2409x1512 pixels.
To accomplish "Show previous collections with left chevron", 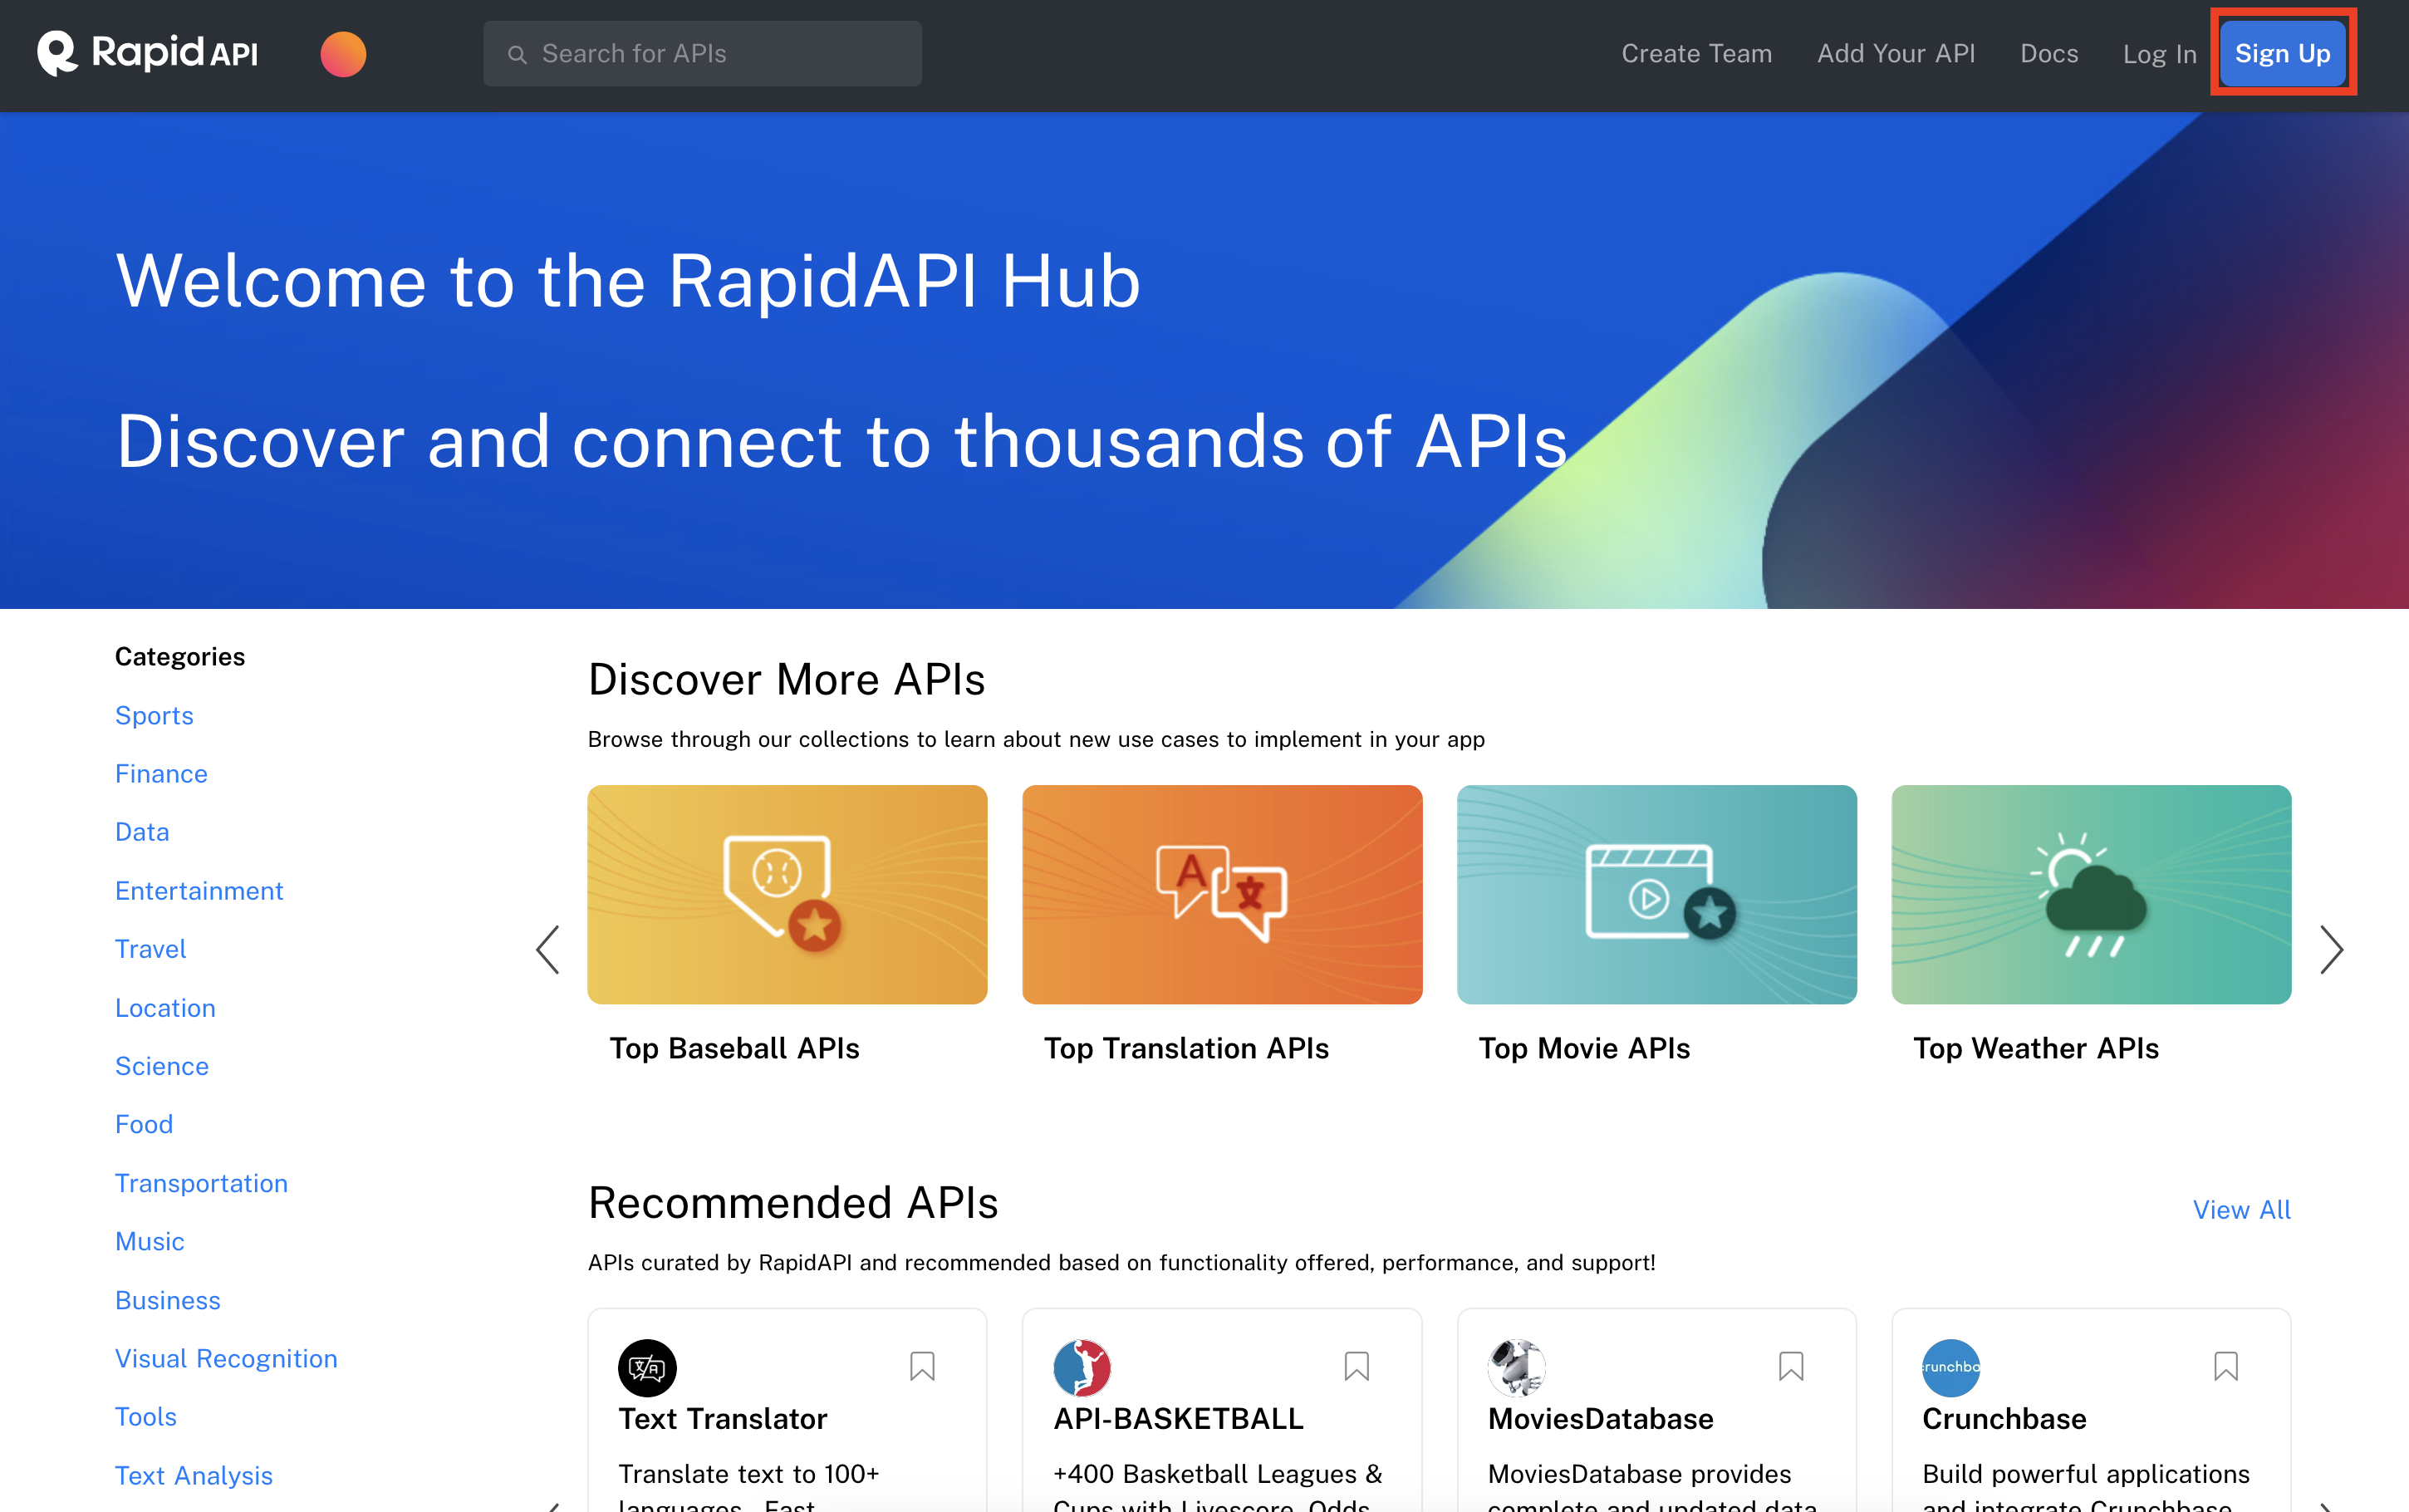I will pos(547,949).
